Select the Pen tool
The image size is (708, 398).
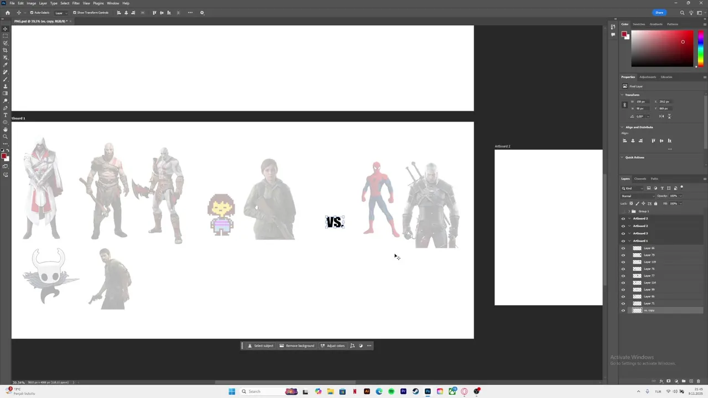6,108
